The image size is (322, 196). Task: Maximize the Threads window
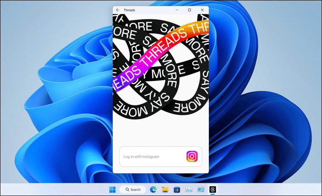[189, 10]
